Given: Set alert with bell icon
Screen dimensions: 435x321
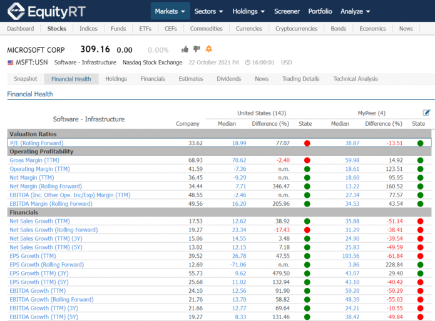Looking at the screenshot, I should [208, 49].
